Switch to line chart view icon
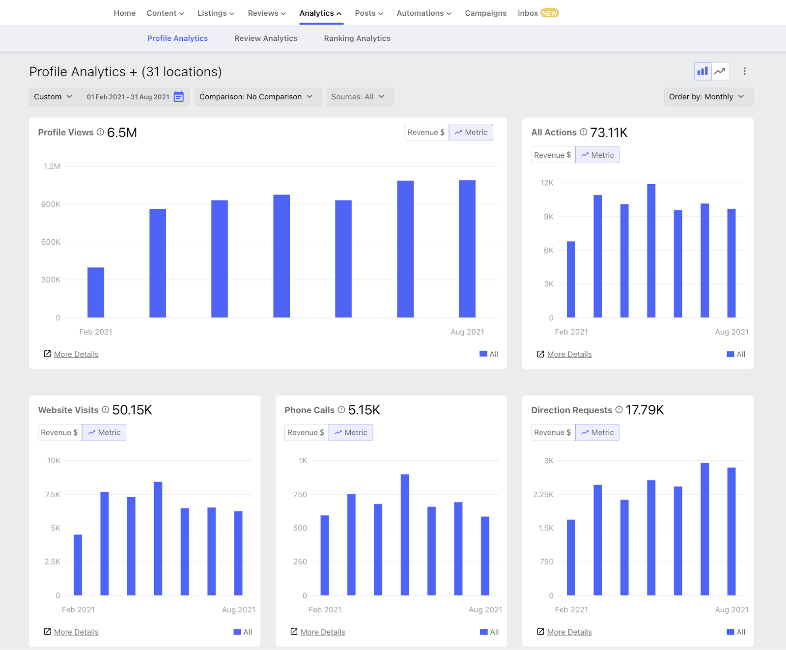The width and height of the screenshot is (786, 650). coord(720,71)
